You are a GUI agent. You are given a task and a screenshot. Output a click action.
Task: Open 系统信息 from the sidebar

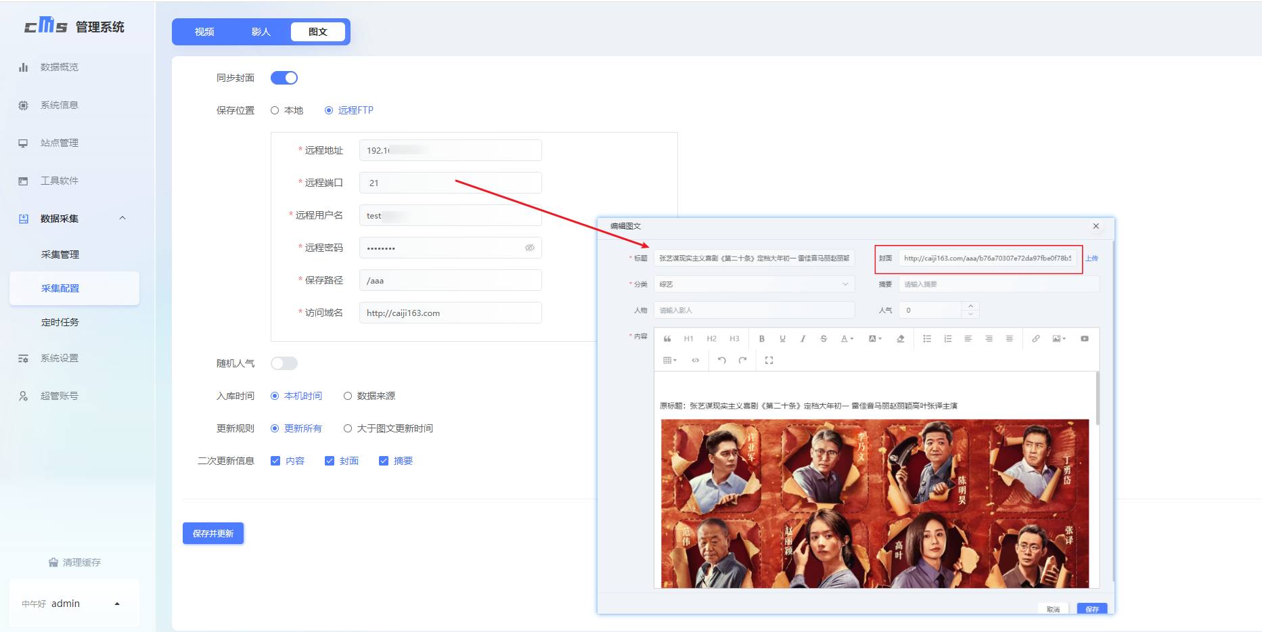[60, 105]
